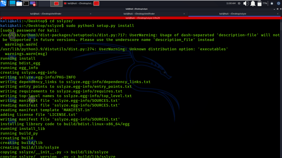The image size is (282, 158).
Task: Click the 'warnings.warn(msg)' line
Action: pos(26,54)
